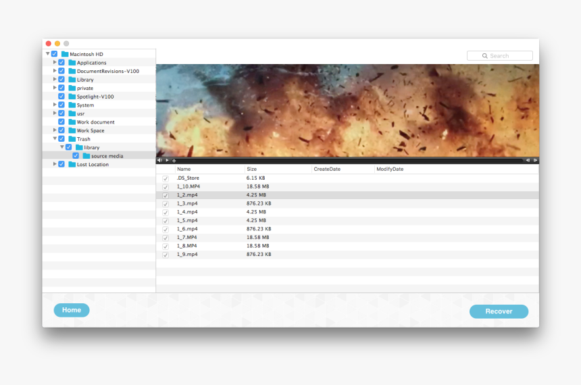Click the Work Space folder icon
Viewport: 581px width, 385px height.
[72, 130]
